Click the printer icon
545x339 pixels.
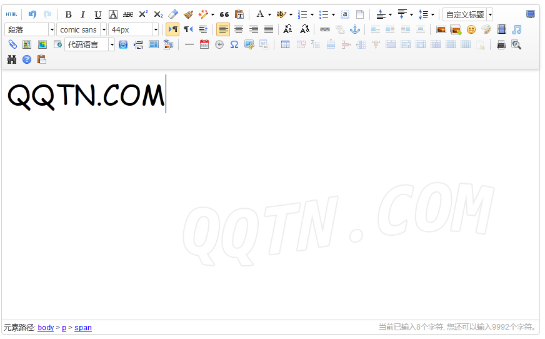(501, 44)
